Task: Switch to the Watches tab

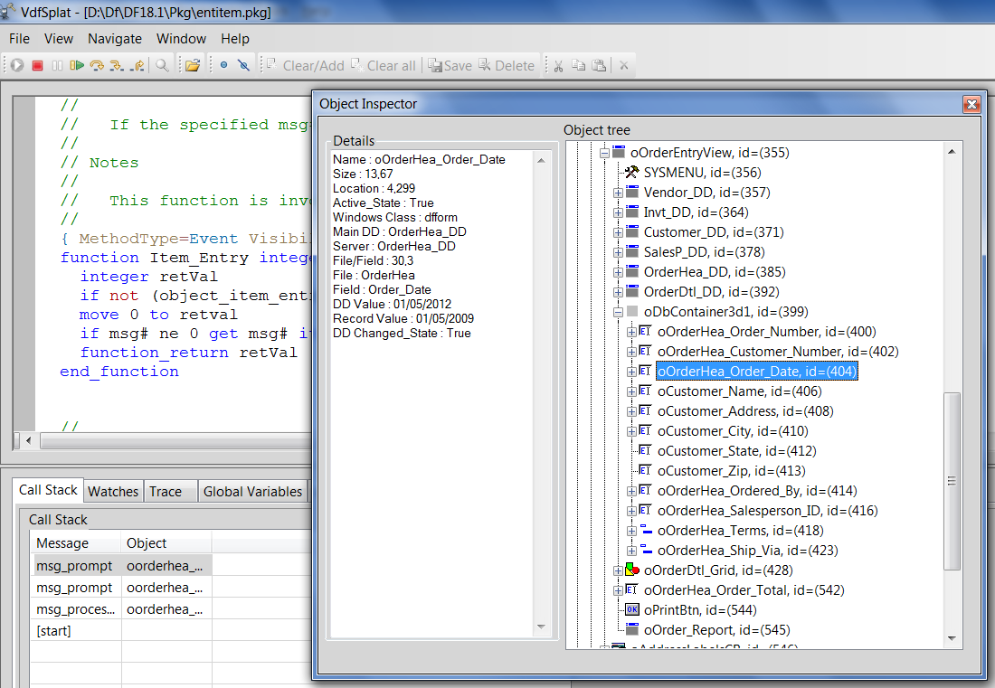Action: 113,491
